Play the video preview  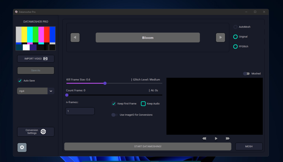pyautogui.click(x=216, y=138)
